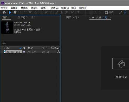This screenshot has width=129, height=102.
Task: Select the Puppet Pin tool
Action: click(78, 12)
